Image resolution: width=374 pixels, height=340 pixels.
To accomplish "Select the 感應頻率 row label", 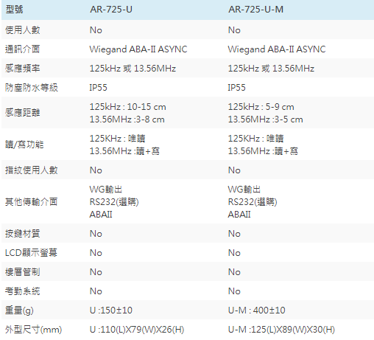I will pyautogui.click(x=23, y=69).
